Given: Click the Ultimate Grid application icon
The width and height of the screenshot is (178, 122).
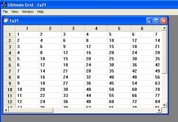Looking at the screenshot, I should coord(4,5).
